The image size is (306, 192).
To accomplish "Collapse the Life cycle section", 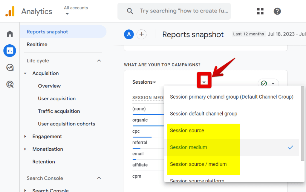I will (99, 60).
